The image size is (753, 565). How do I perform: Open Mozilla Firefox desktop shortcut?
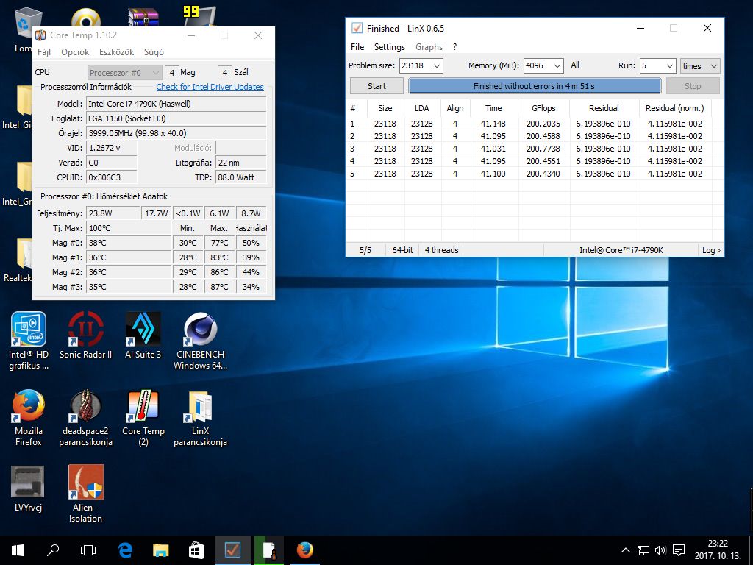pyautogui.click(x=29, y=418)
